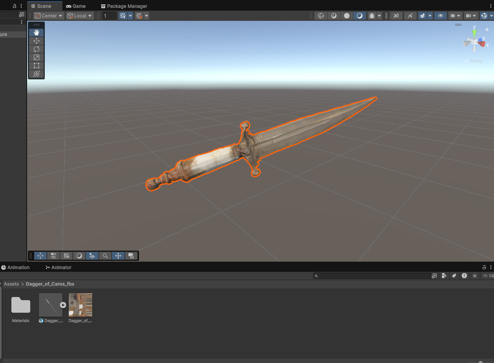Open the Animator tab
Viewport: 494px width, 363px height.
[x=59, y=268]
